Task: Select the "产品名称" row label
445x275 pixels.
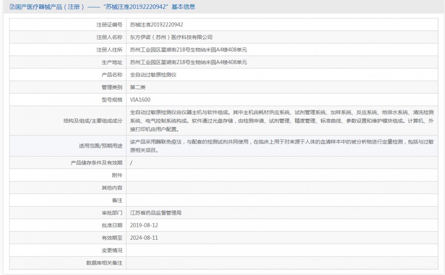Action: pos(112,75)
